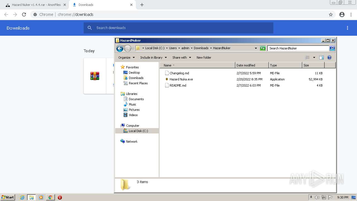Open the Documents library
This screenshot has width=357, height=201.
pos(136,99)
